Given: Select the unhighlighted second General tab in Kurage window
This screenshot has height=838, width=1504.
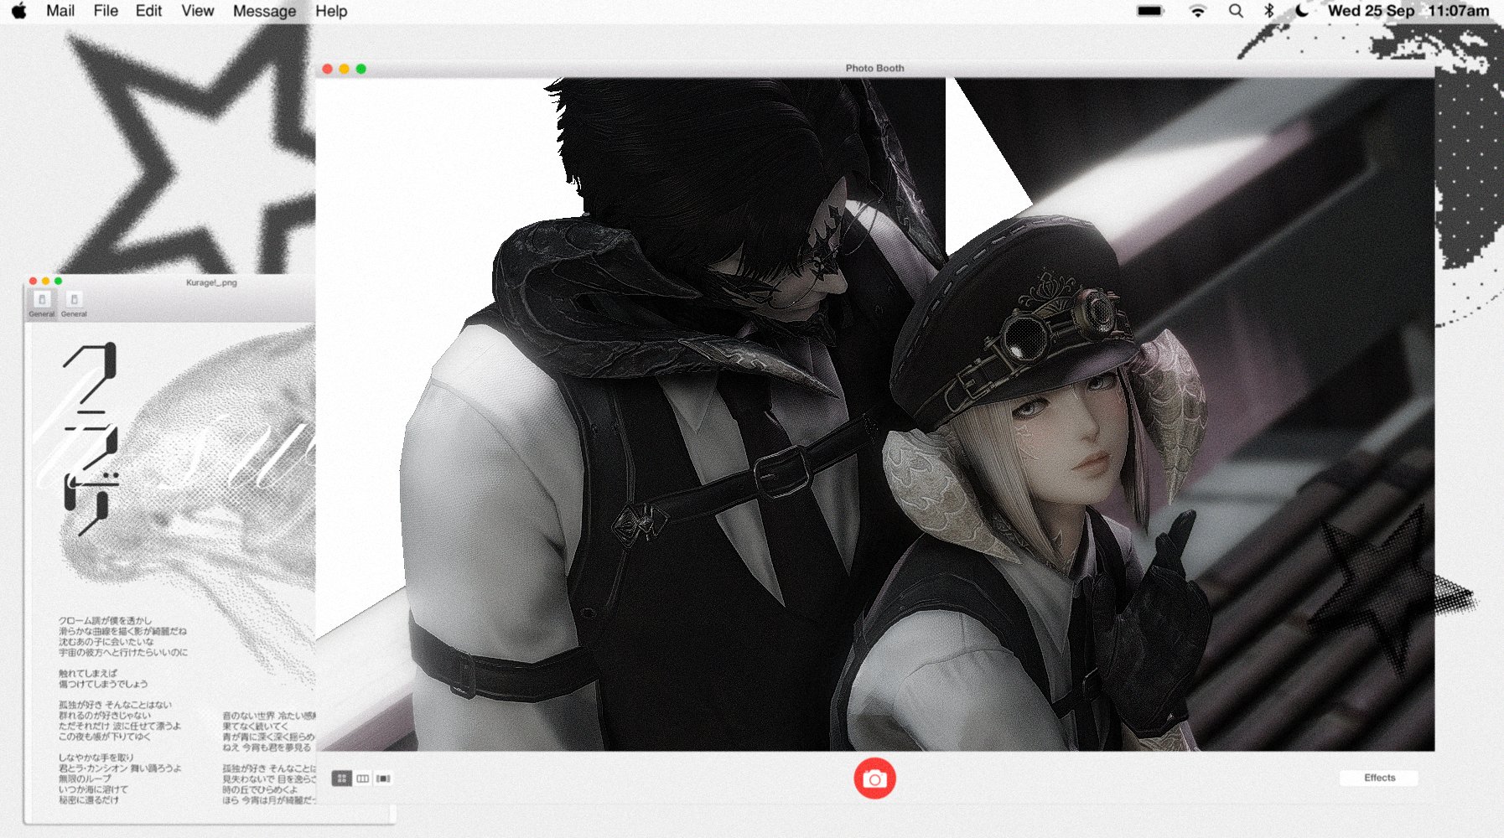Looking at the screenshot, I should pos(74,304).
